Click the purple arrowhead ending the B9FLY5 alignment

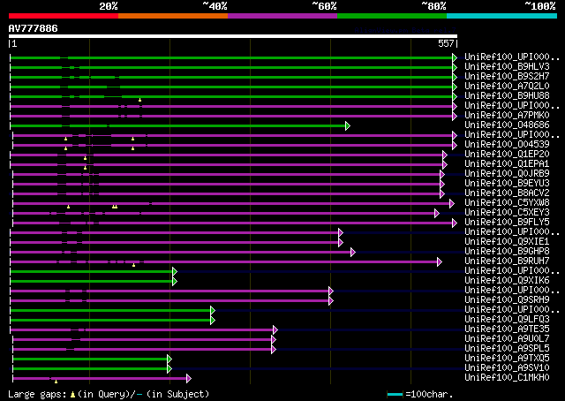pyautogui.click(x=455, y=223)
